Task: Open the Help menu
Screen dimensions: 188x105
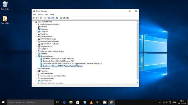Action: pos(52,15)
